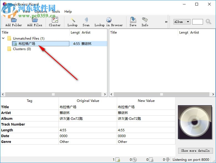
Task: Open the File menu
Action: click(x=5, y=12)
